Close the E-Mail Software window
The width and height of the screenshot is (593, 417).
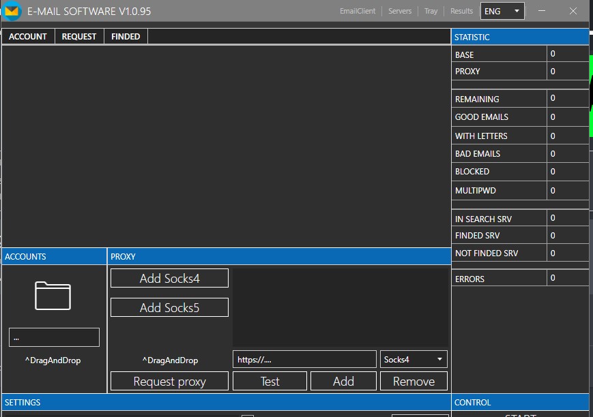pos(573,11)
